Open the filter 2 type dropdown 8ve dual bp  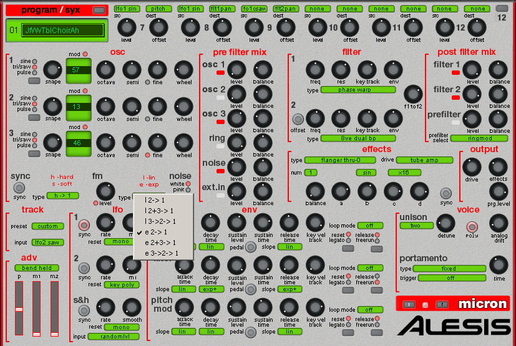pyautogui.click(x=358, y=138)
